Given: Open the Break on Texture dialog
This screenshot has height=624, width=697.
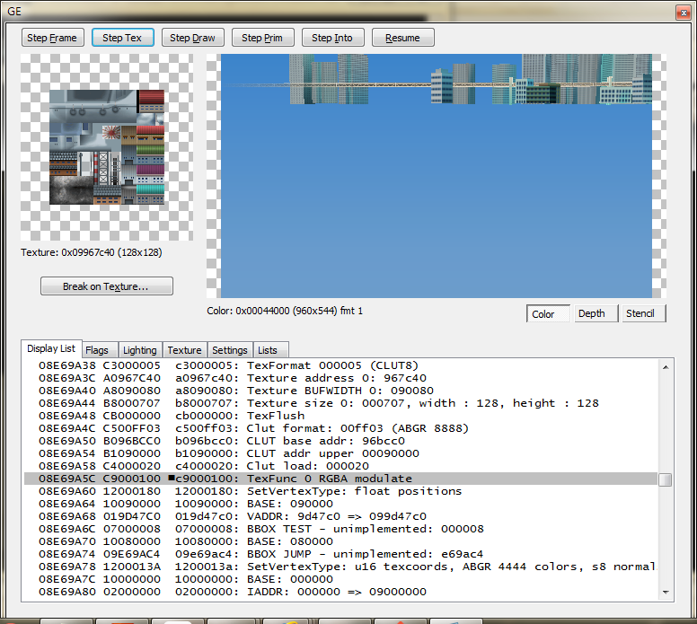Looking at the screenshot, I should coord(106,286).
